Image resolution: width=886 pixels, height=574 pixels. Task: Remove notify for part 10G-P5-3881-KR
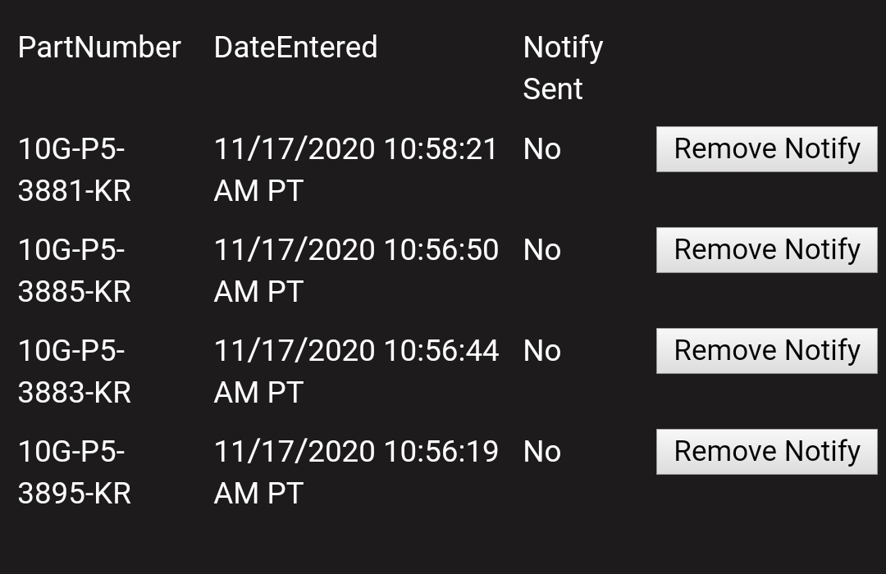tap(766, 149)
